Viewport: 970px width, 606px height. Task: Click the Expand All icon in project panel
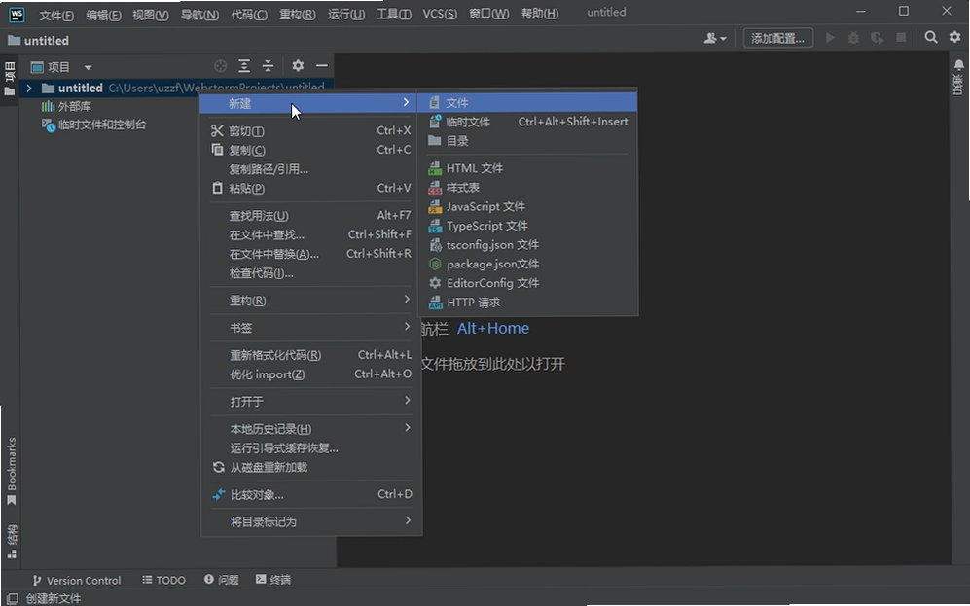pos(244,66)
